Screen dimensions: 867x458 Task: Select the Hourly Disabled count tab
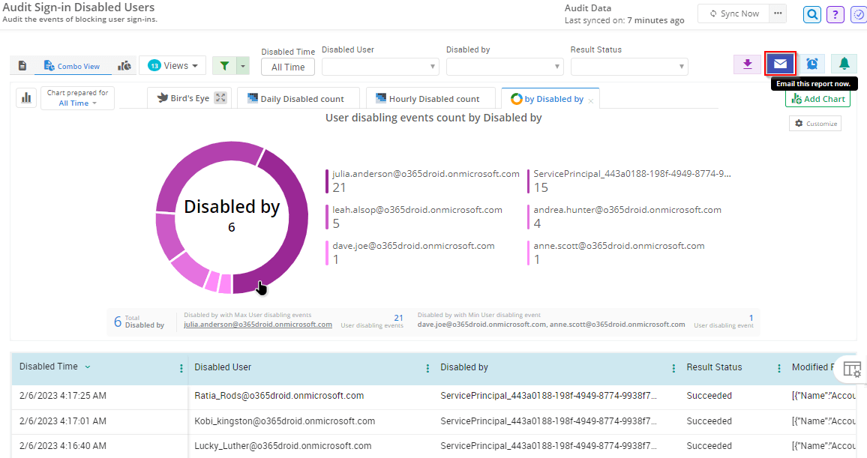[x=430, y=97]
